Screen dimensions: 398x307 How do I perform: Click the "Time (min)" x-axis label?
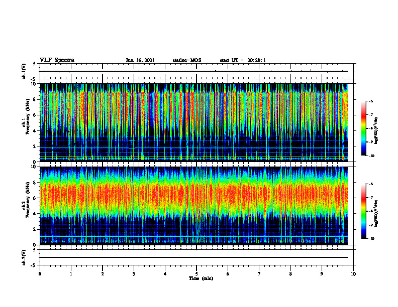pyautogui.click(x=201, y=278)
